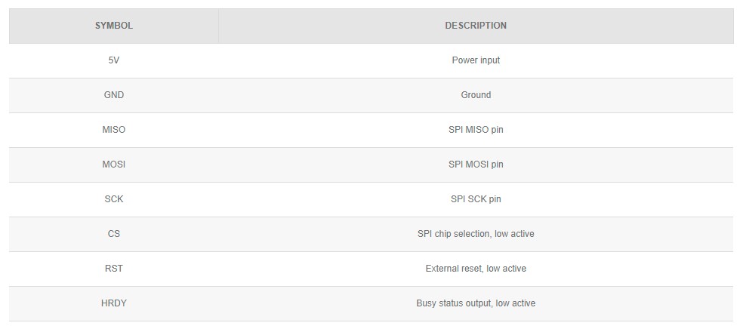Select the SCK symbol cell
This screenshot has width=743, height=329.
113,199
